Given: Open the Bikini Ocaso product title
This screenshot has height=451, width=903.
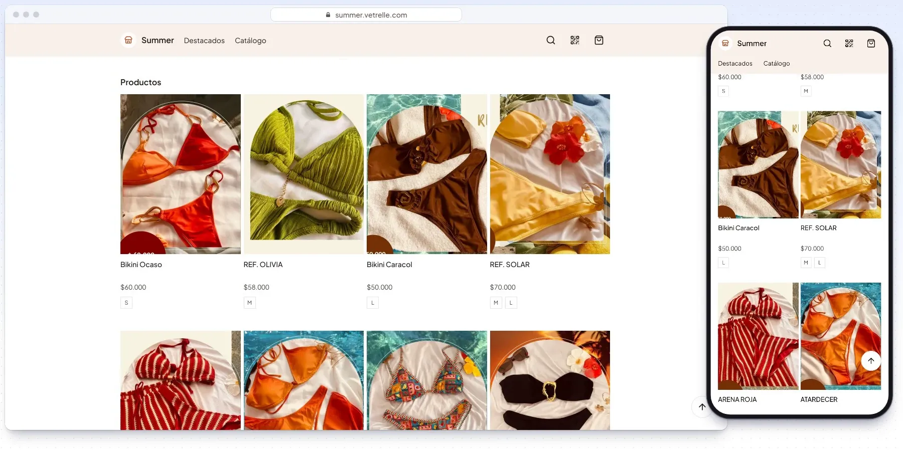Looking at the screenshot, I should pyautogui.click(x=141, y=265).
